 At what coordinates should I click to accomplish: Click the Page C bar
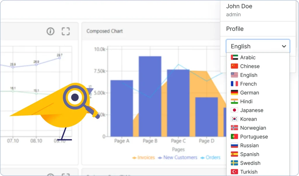[178, 103]
